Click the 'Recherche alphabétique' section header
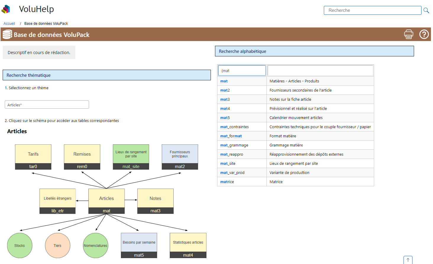433x264 pixels. coord(314,51)
